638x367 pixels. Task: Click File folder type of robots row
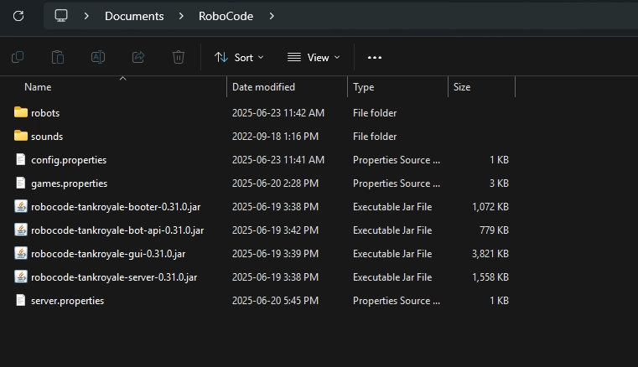click(x=375, y=113)
